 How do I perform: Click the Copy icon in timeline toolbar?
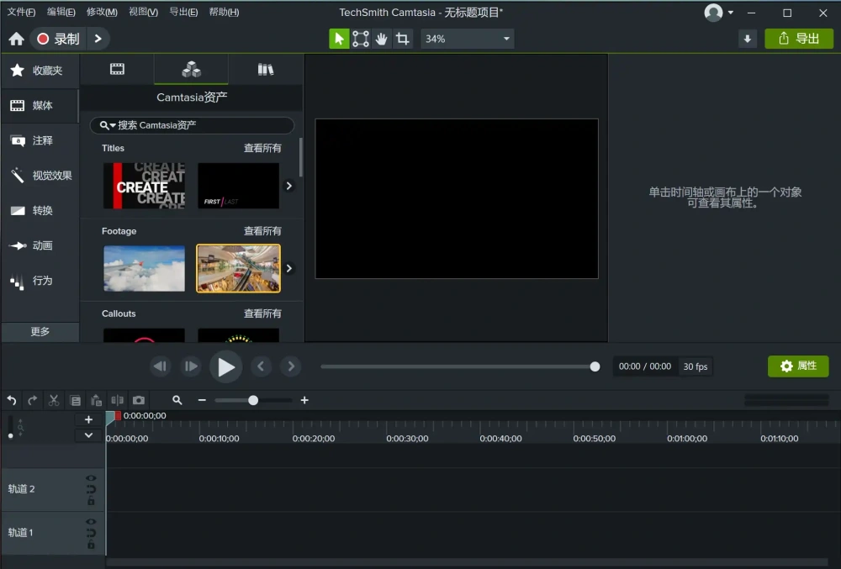tap(75, 400)
